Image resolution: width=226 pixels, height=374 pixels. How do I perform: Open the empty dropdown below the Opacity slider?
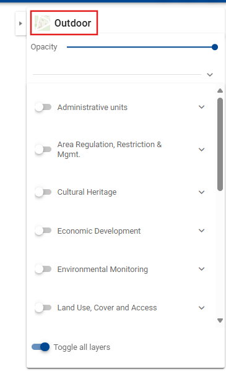click(123, 74)
